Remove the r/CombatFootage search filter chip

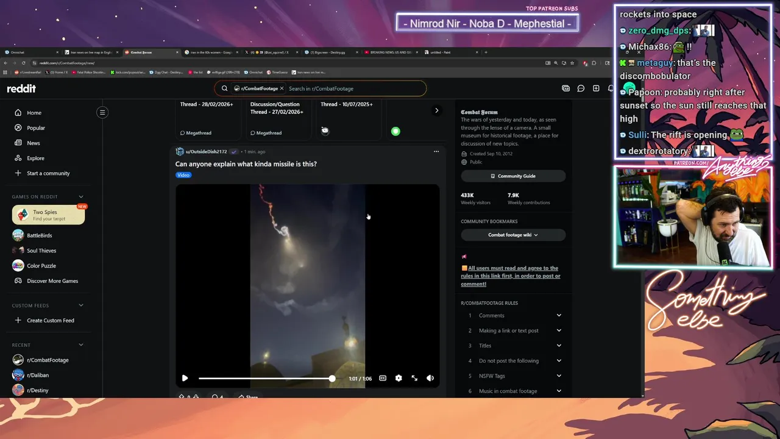point(282,88)
